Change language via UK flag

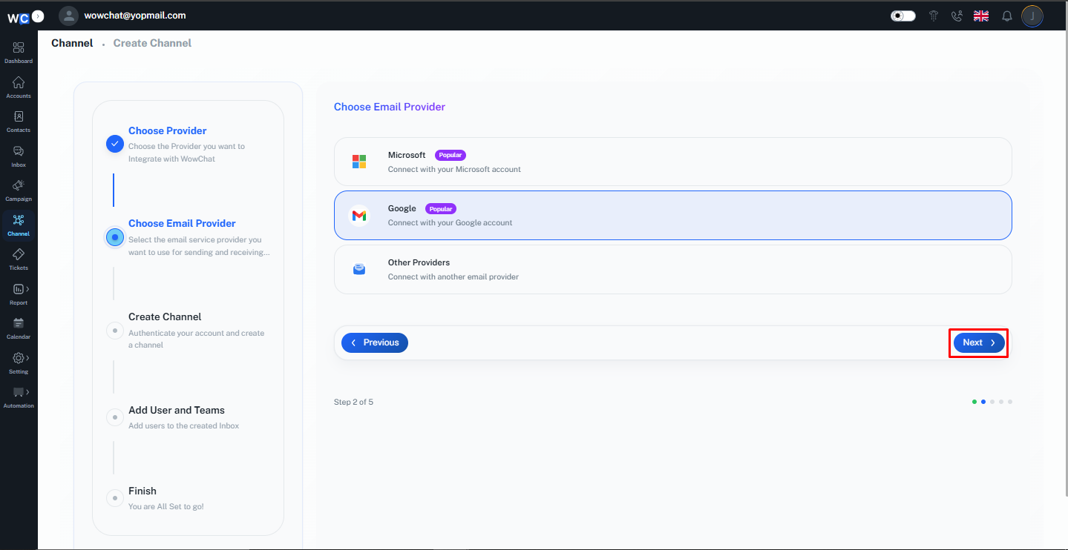pos(981,16)
